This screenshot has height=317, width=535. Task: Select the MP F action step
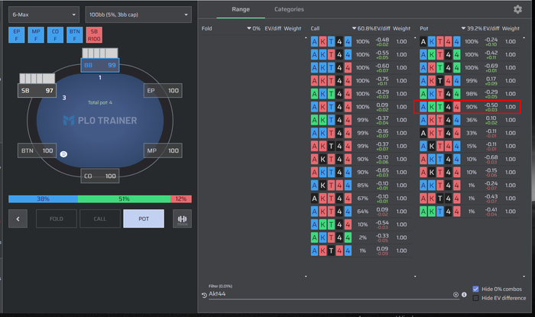point(36,35)
